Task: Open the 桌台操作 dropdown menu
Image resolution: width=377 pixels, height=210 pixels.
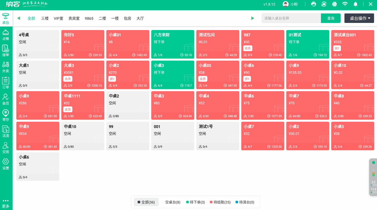Action: pos(359,18)
